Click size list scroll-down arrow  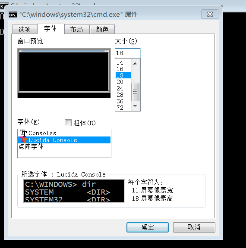(x=135, y=106)
